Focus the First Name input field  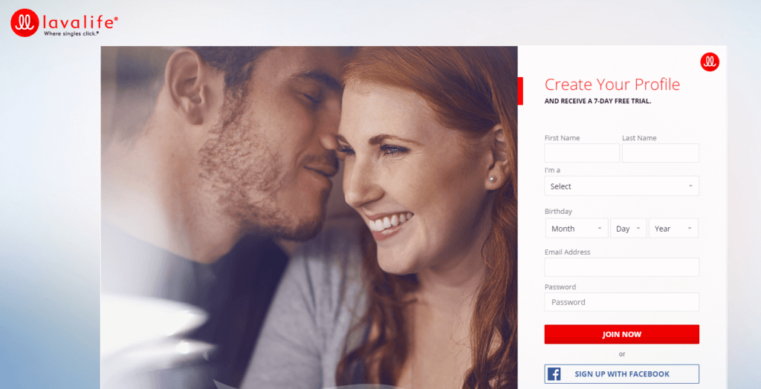582,153
